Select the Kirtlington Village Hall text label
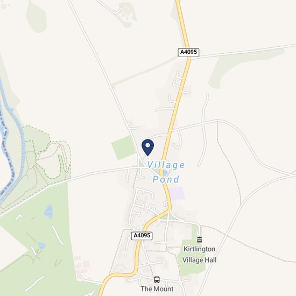Screen dimensions: 296x296 tap(199, 255)
